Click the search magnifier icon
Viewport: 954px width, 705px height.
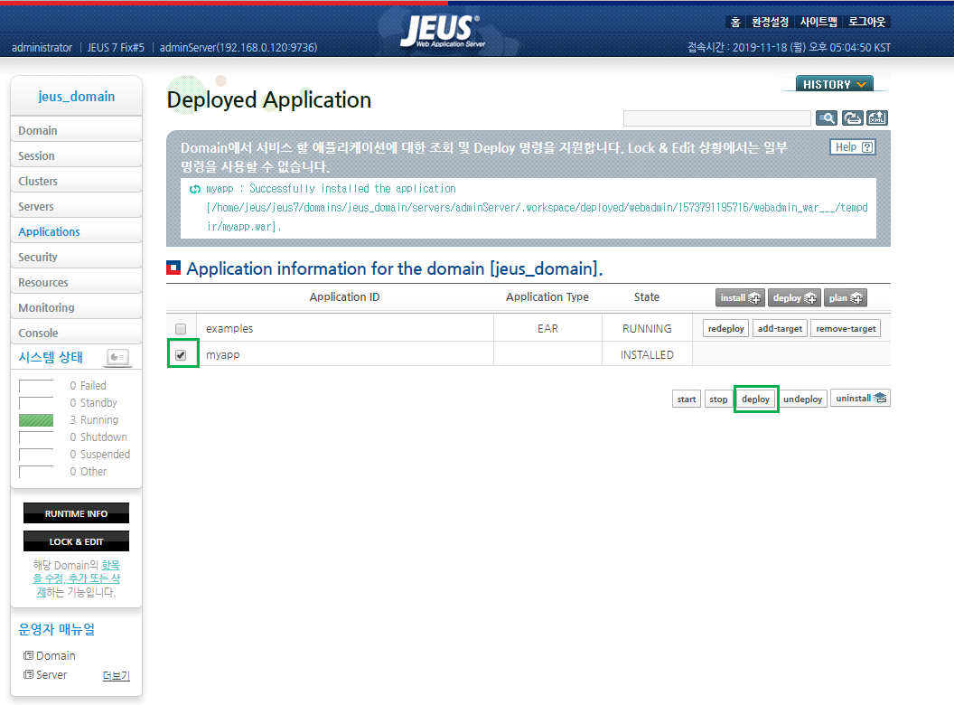click(x=827, y=118)
